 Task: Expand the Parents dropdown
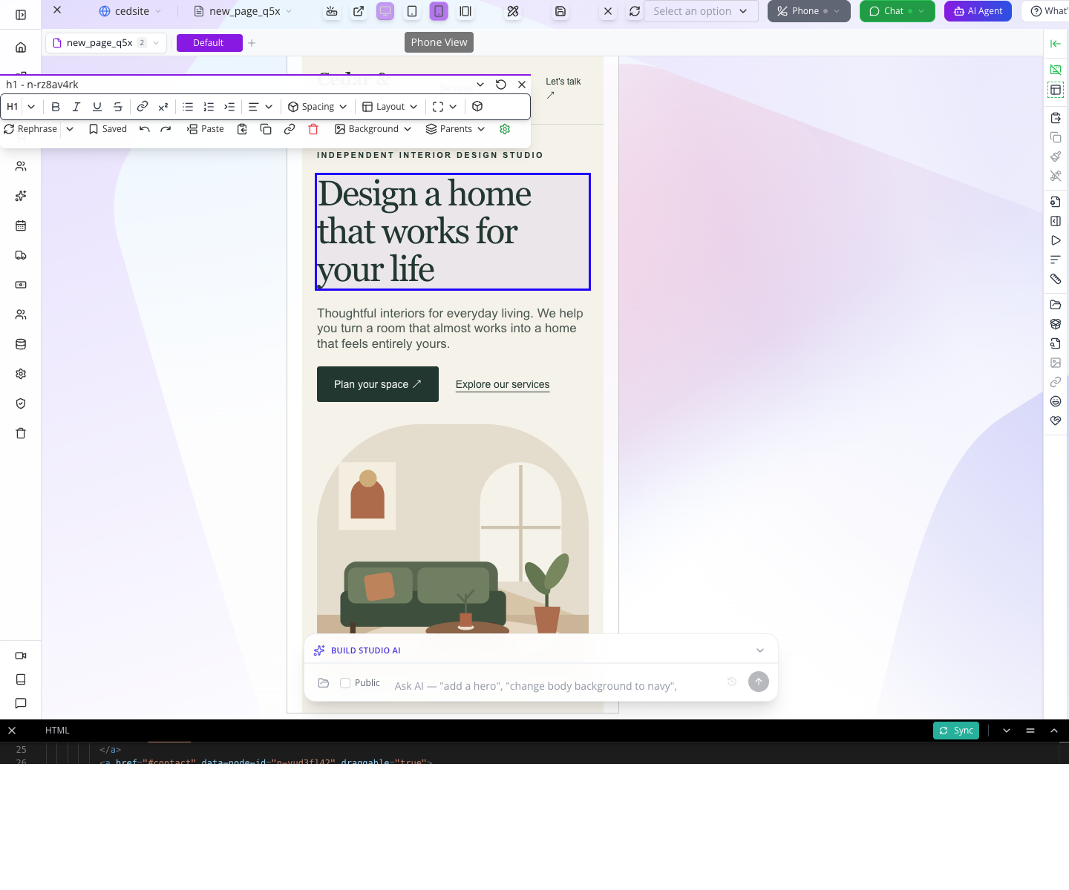coord(455,129)
